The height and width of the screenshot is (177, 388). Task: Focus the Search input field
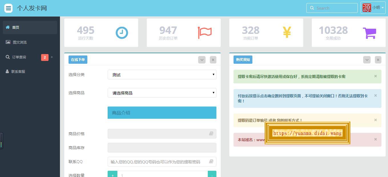point(332,8)
